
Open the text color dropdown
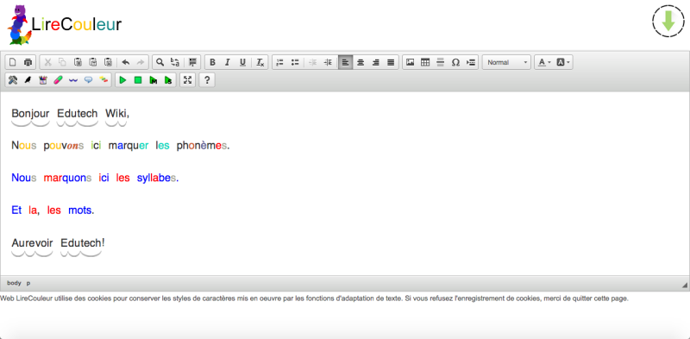544,62
